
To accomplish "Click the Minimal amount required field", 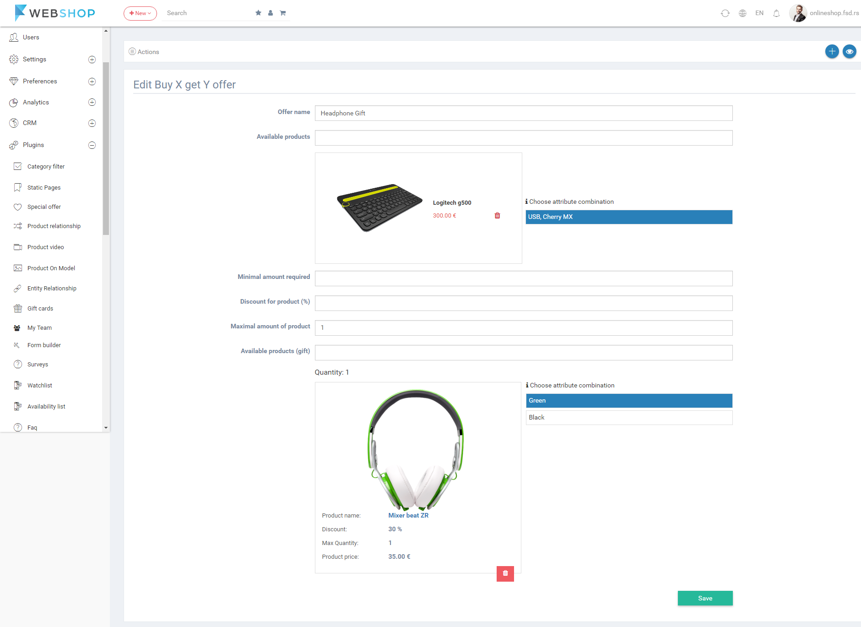I will pyautogui.click(x=524, y=278).
